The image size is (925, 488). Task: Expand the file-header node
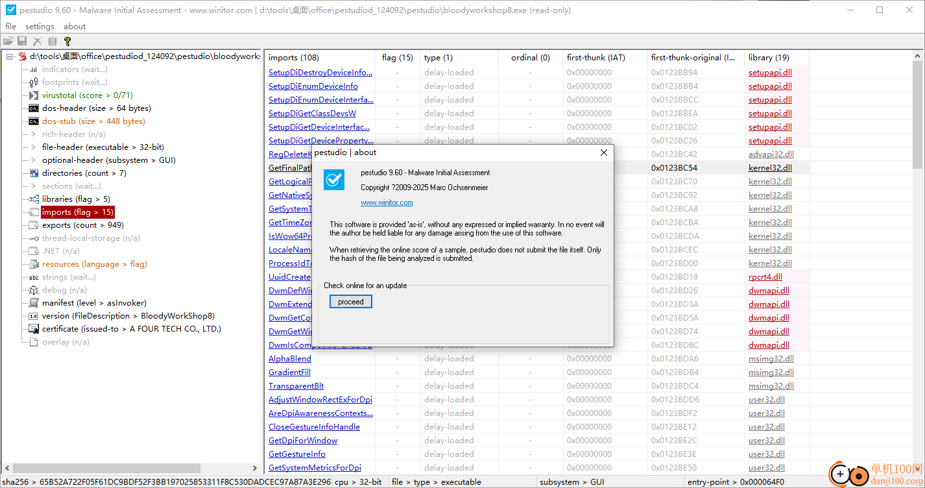(34, 147)
